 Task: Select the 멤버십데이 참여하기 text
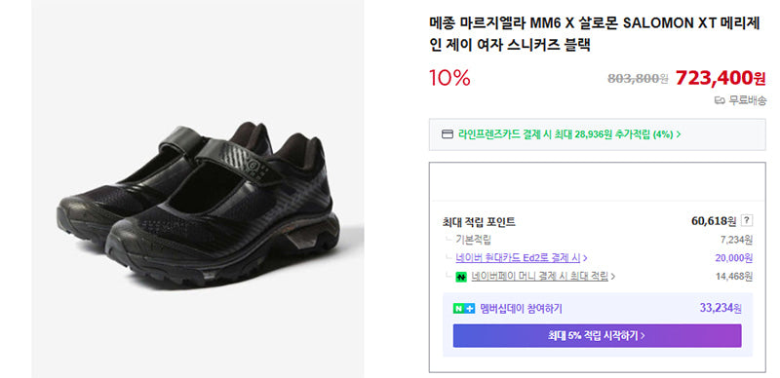click(521, 309)
